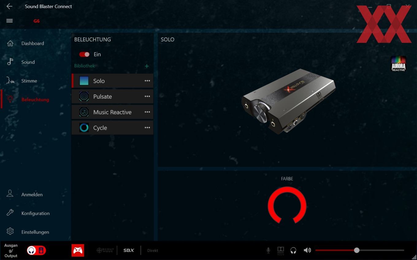Click the Music Reactive preset icon
The width and height of the screenshot is (417, 260).
coord(84,112)
